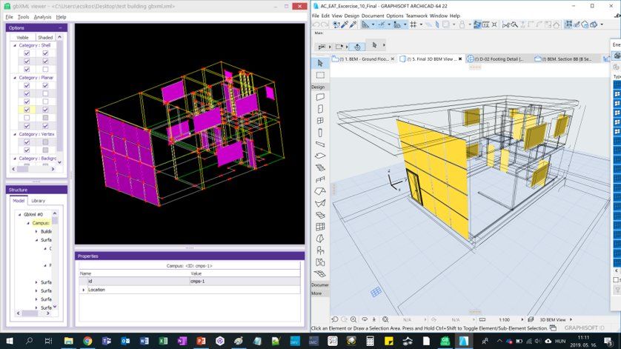The height and width of the screenshot is (349, 621).
Task: Select the Shell tool in ARCHICAD toolbox
Action: (x=320, y=203)
